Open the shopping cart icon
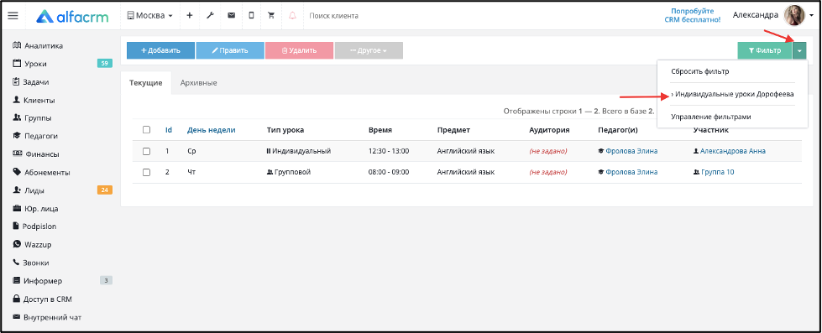Viewport: 822px width, 333px height. 271,16
